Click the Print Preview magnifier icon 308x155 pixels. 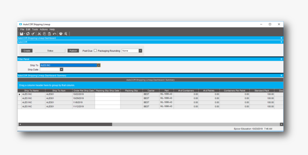click(66, 34)
